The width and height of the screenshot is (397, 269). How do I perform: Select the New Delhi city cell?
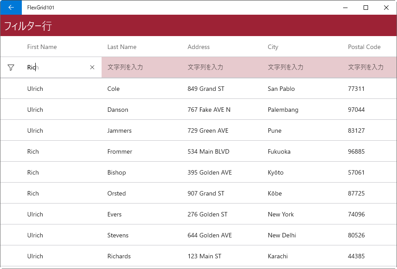point(302,235)
